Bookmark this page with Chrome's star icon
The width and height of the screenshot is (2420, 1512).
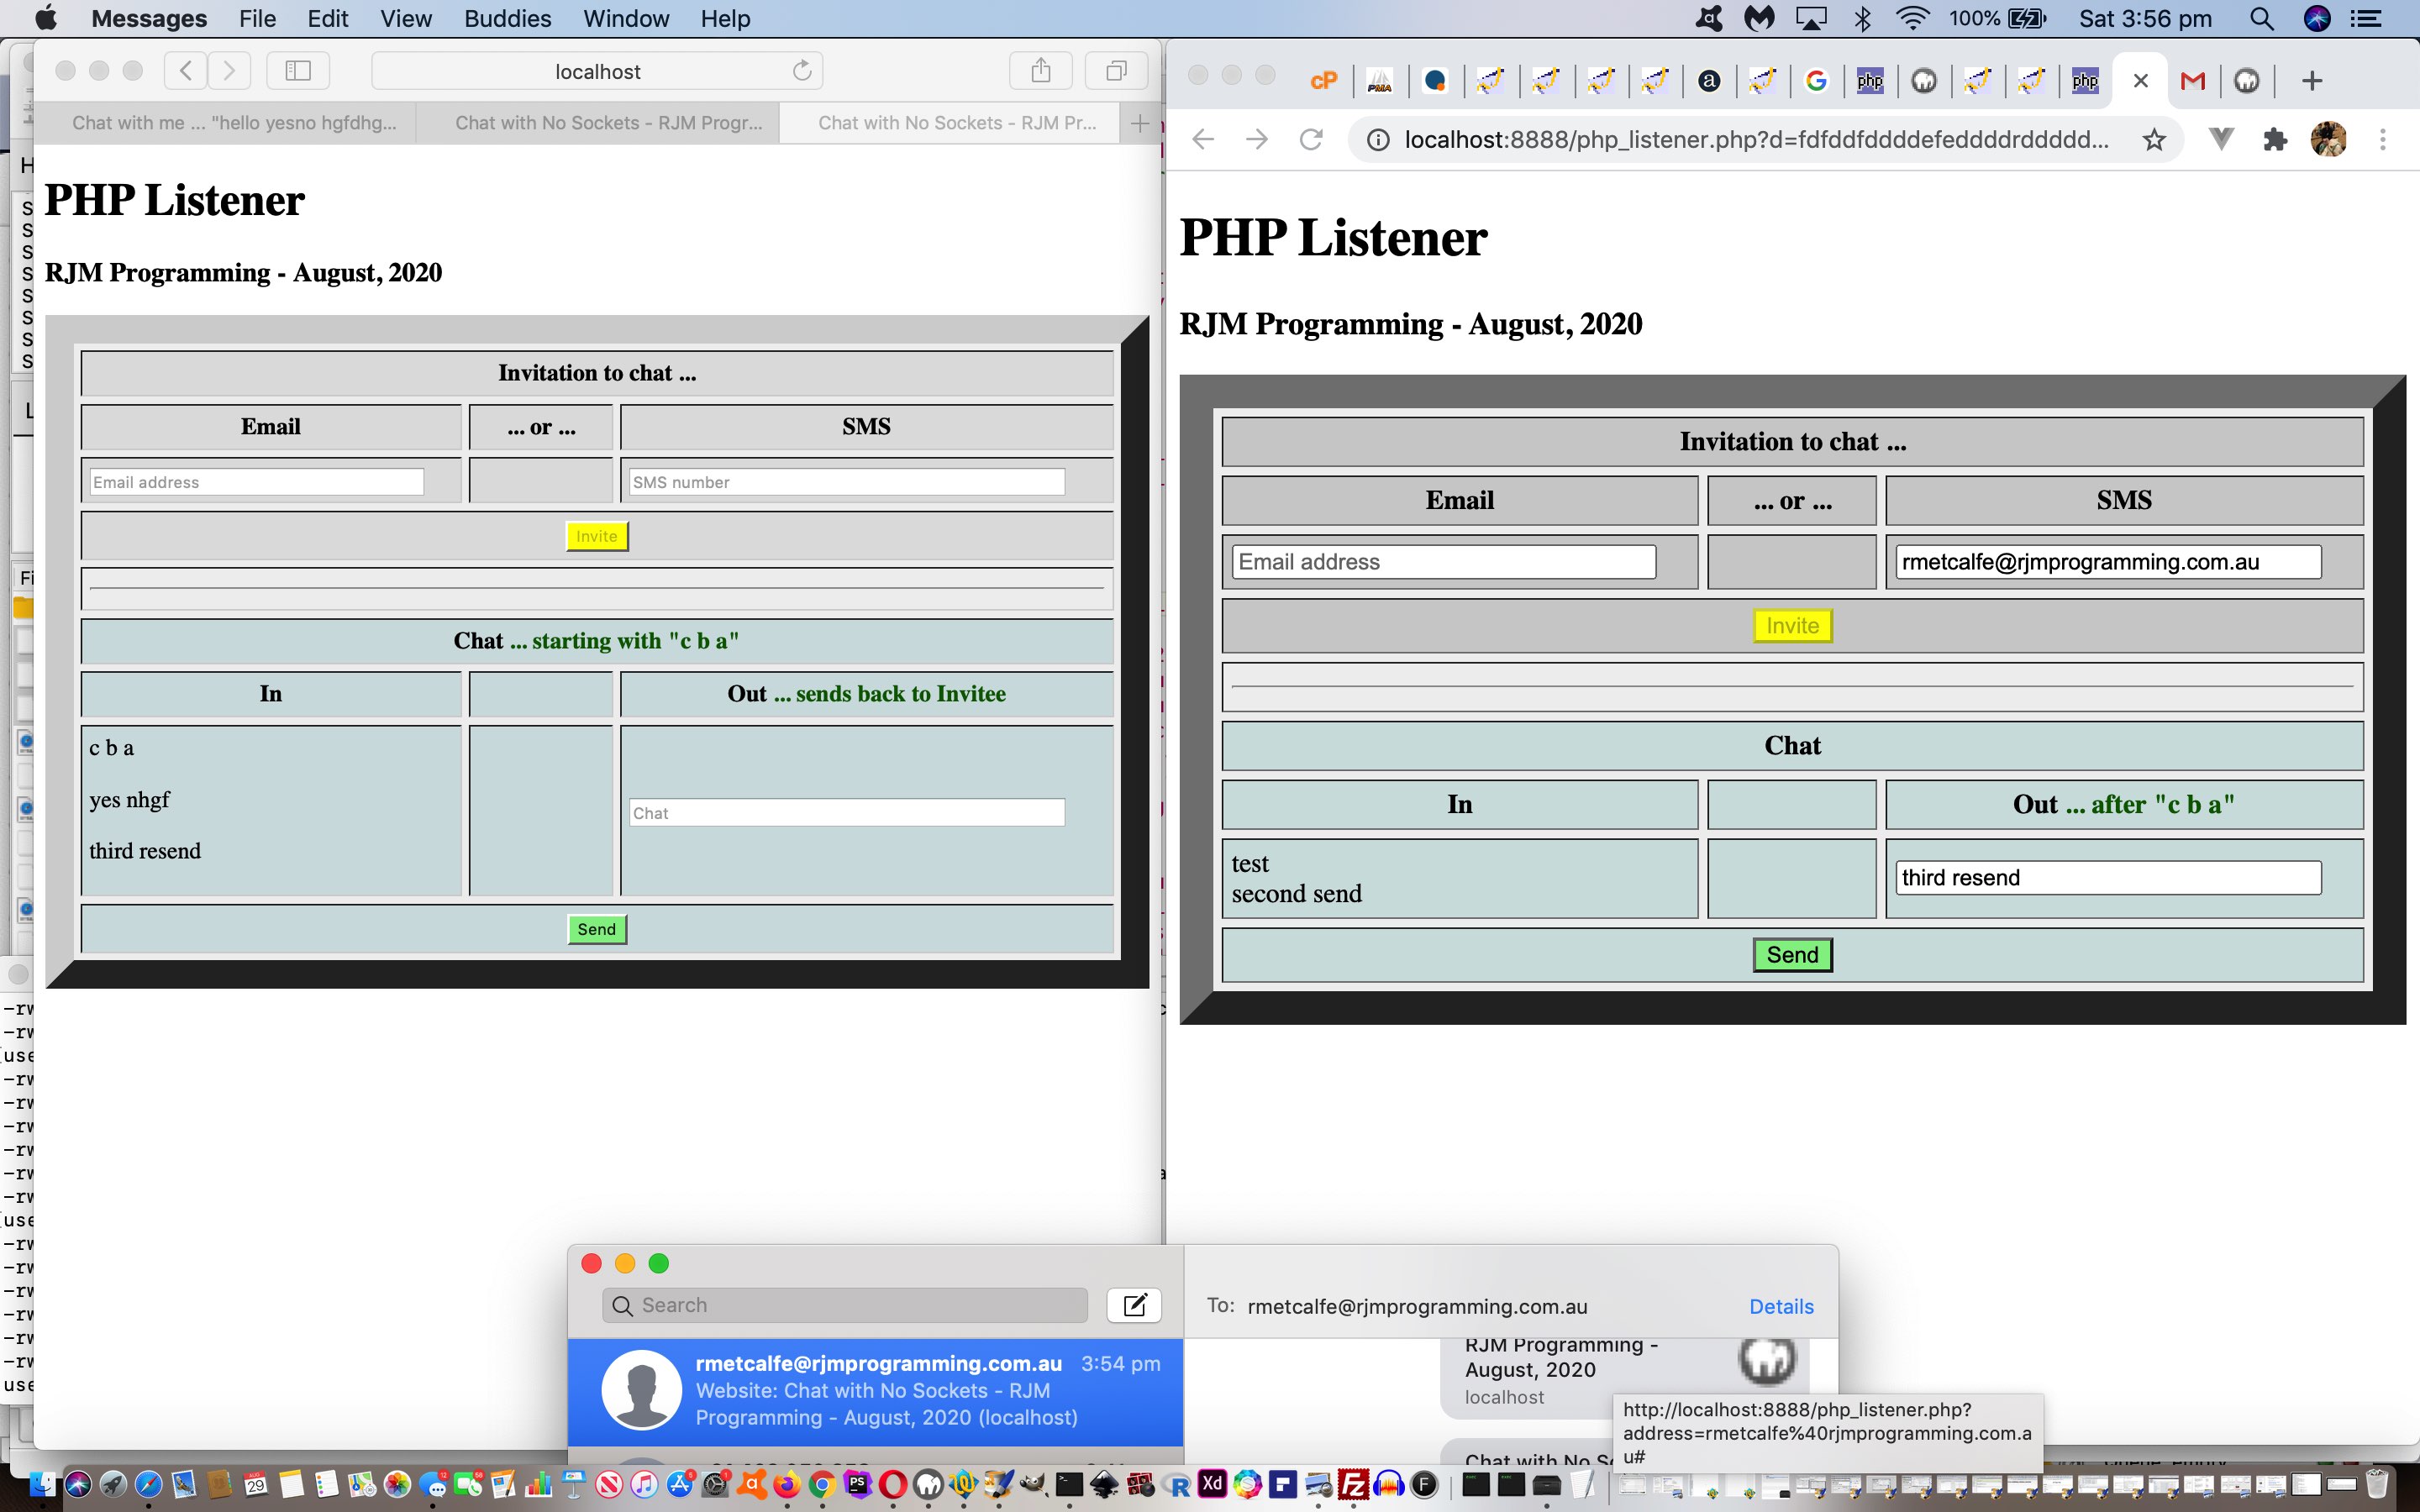tap(2154, 140)
